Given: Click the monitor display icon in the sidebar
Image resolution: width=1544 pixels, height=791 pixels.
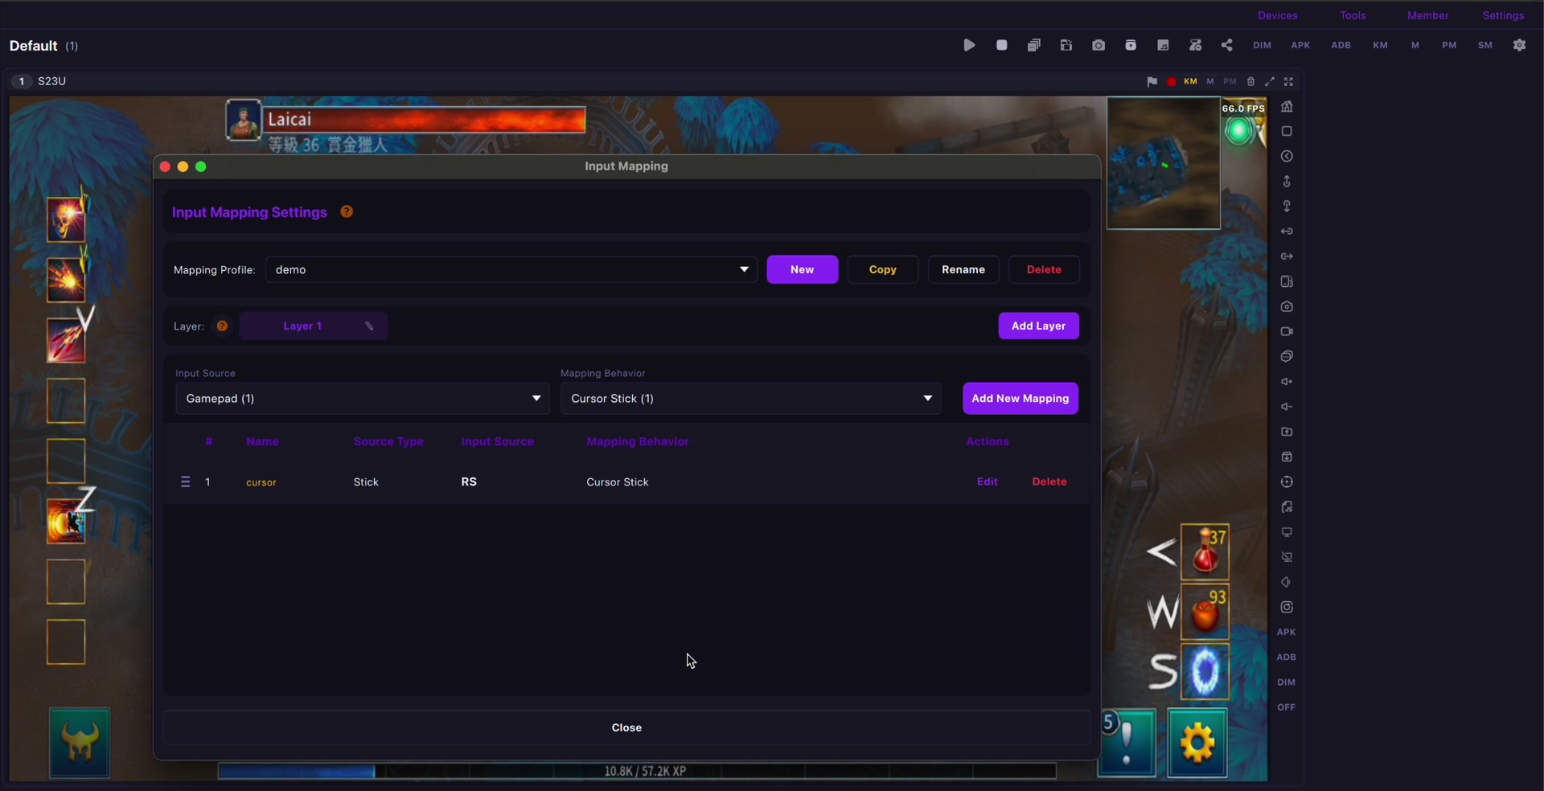Looking at the screenshot, I should click(1287, 532).
